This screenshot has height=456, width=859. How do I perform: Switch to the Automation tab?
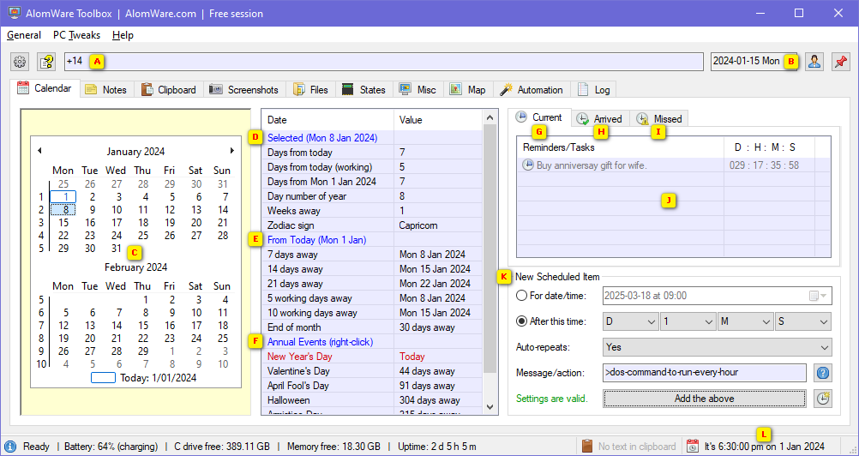(x=532, y=90)
